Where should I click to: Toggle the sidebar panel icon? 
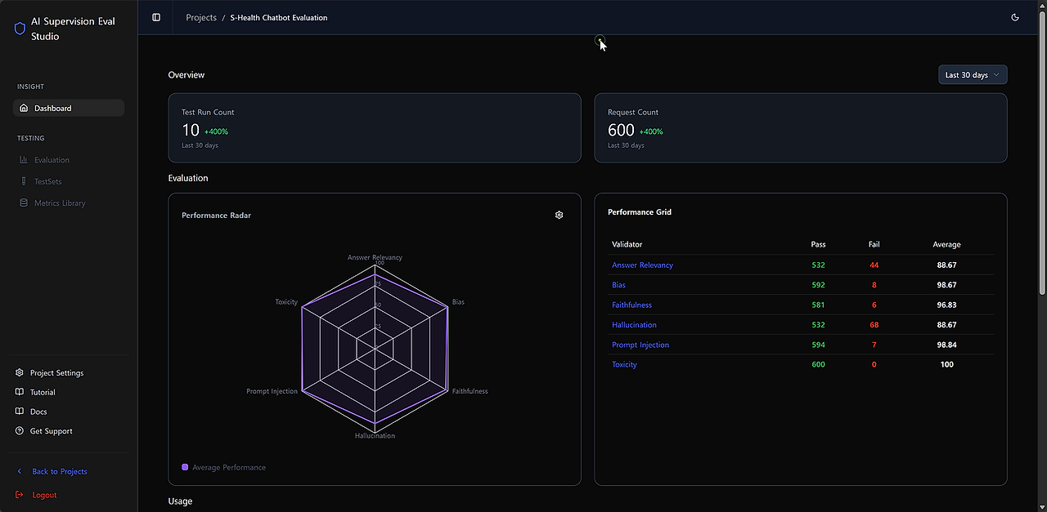point(156,17)
